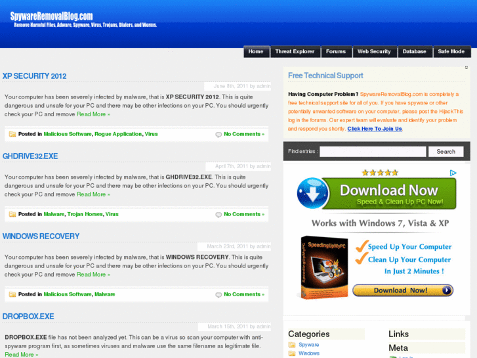The height and width of the screenshot is (358, 477).
Task: Click the March 23rd, 2011 by admin date
Action: [x=239, y=246]
